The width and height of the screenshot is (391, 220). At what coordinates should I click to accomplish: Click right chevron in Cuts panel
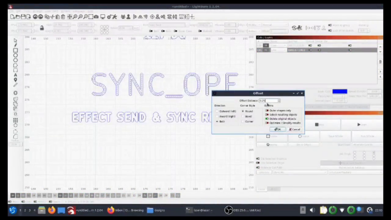380,72
